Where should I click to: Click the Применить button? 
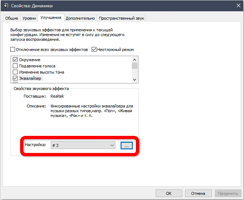tap(228, 193)
